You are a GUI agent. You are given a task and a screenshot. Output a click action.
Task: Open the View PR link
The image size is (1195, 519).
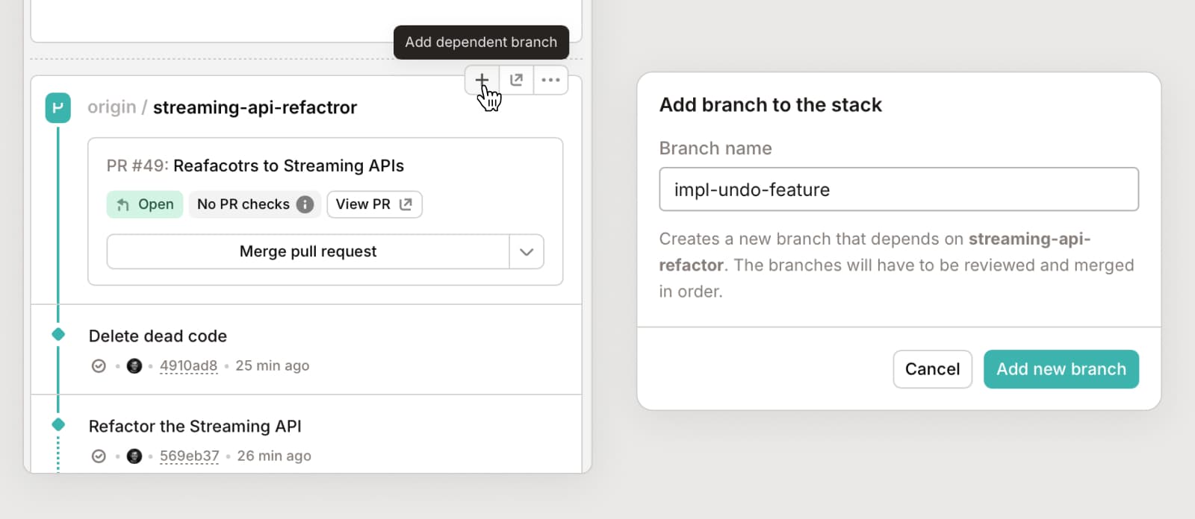point(374,204)
